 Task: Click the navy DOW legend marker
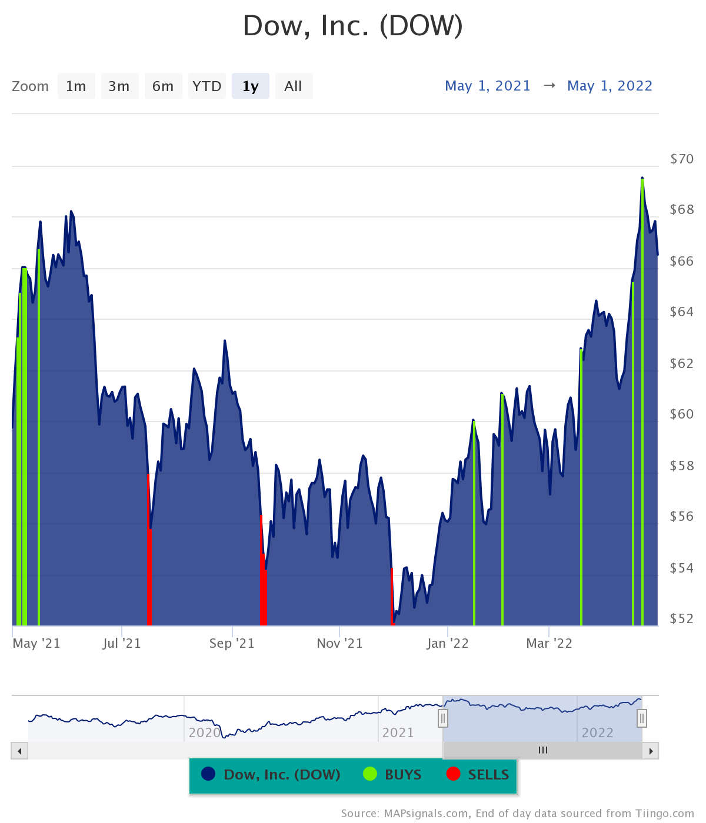(x=208, y=774)
